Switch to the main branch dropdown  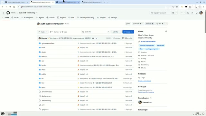click(x=42, y=32)
